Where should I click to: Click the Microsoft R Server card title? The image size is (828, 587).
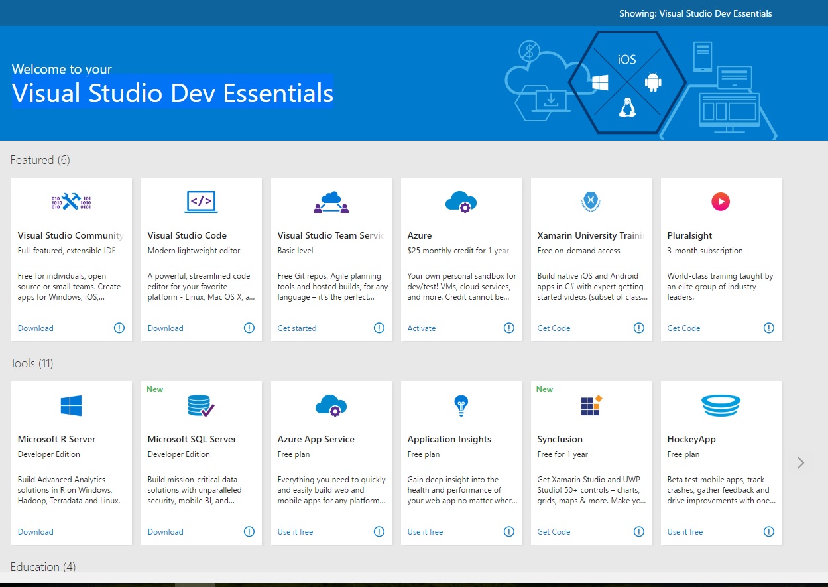(x=57, y=439)
